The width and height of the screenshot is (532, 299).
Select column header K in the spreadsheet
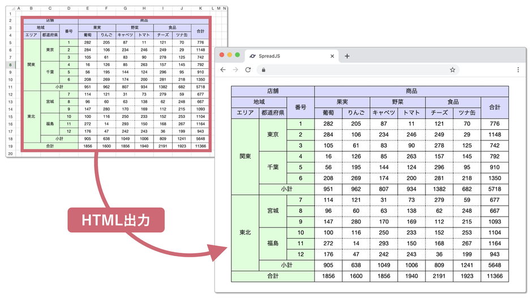coord(200,8)
